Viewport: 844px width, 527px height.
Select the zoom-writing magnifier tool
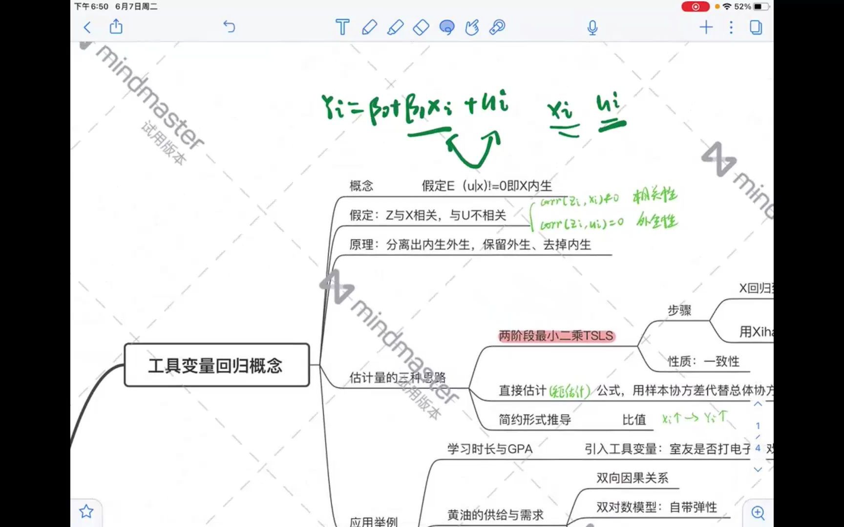497,27
